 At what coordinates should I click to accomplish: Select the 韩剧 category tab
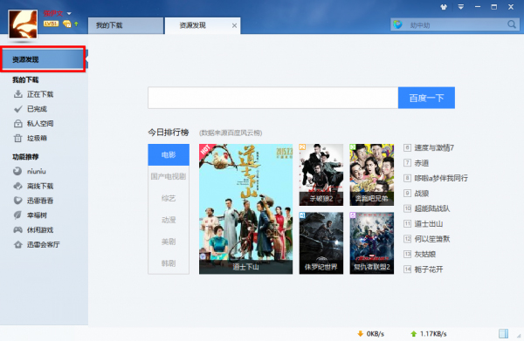(169, 263)
